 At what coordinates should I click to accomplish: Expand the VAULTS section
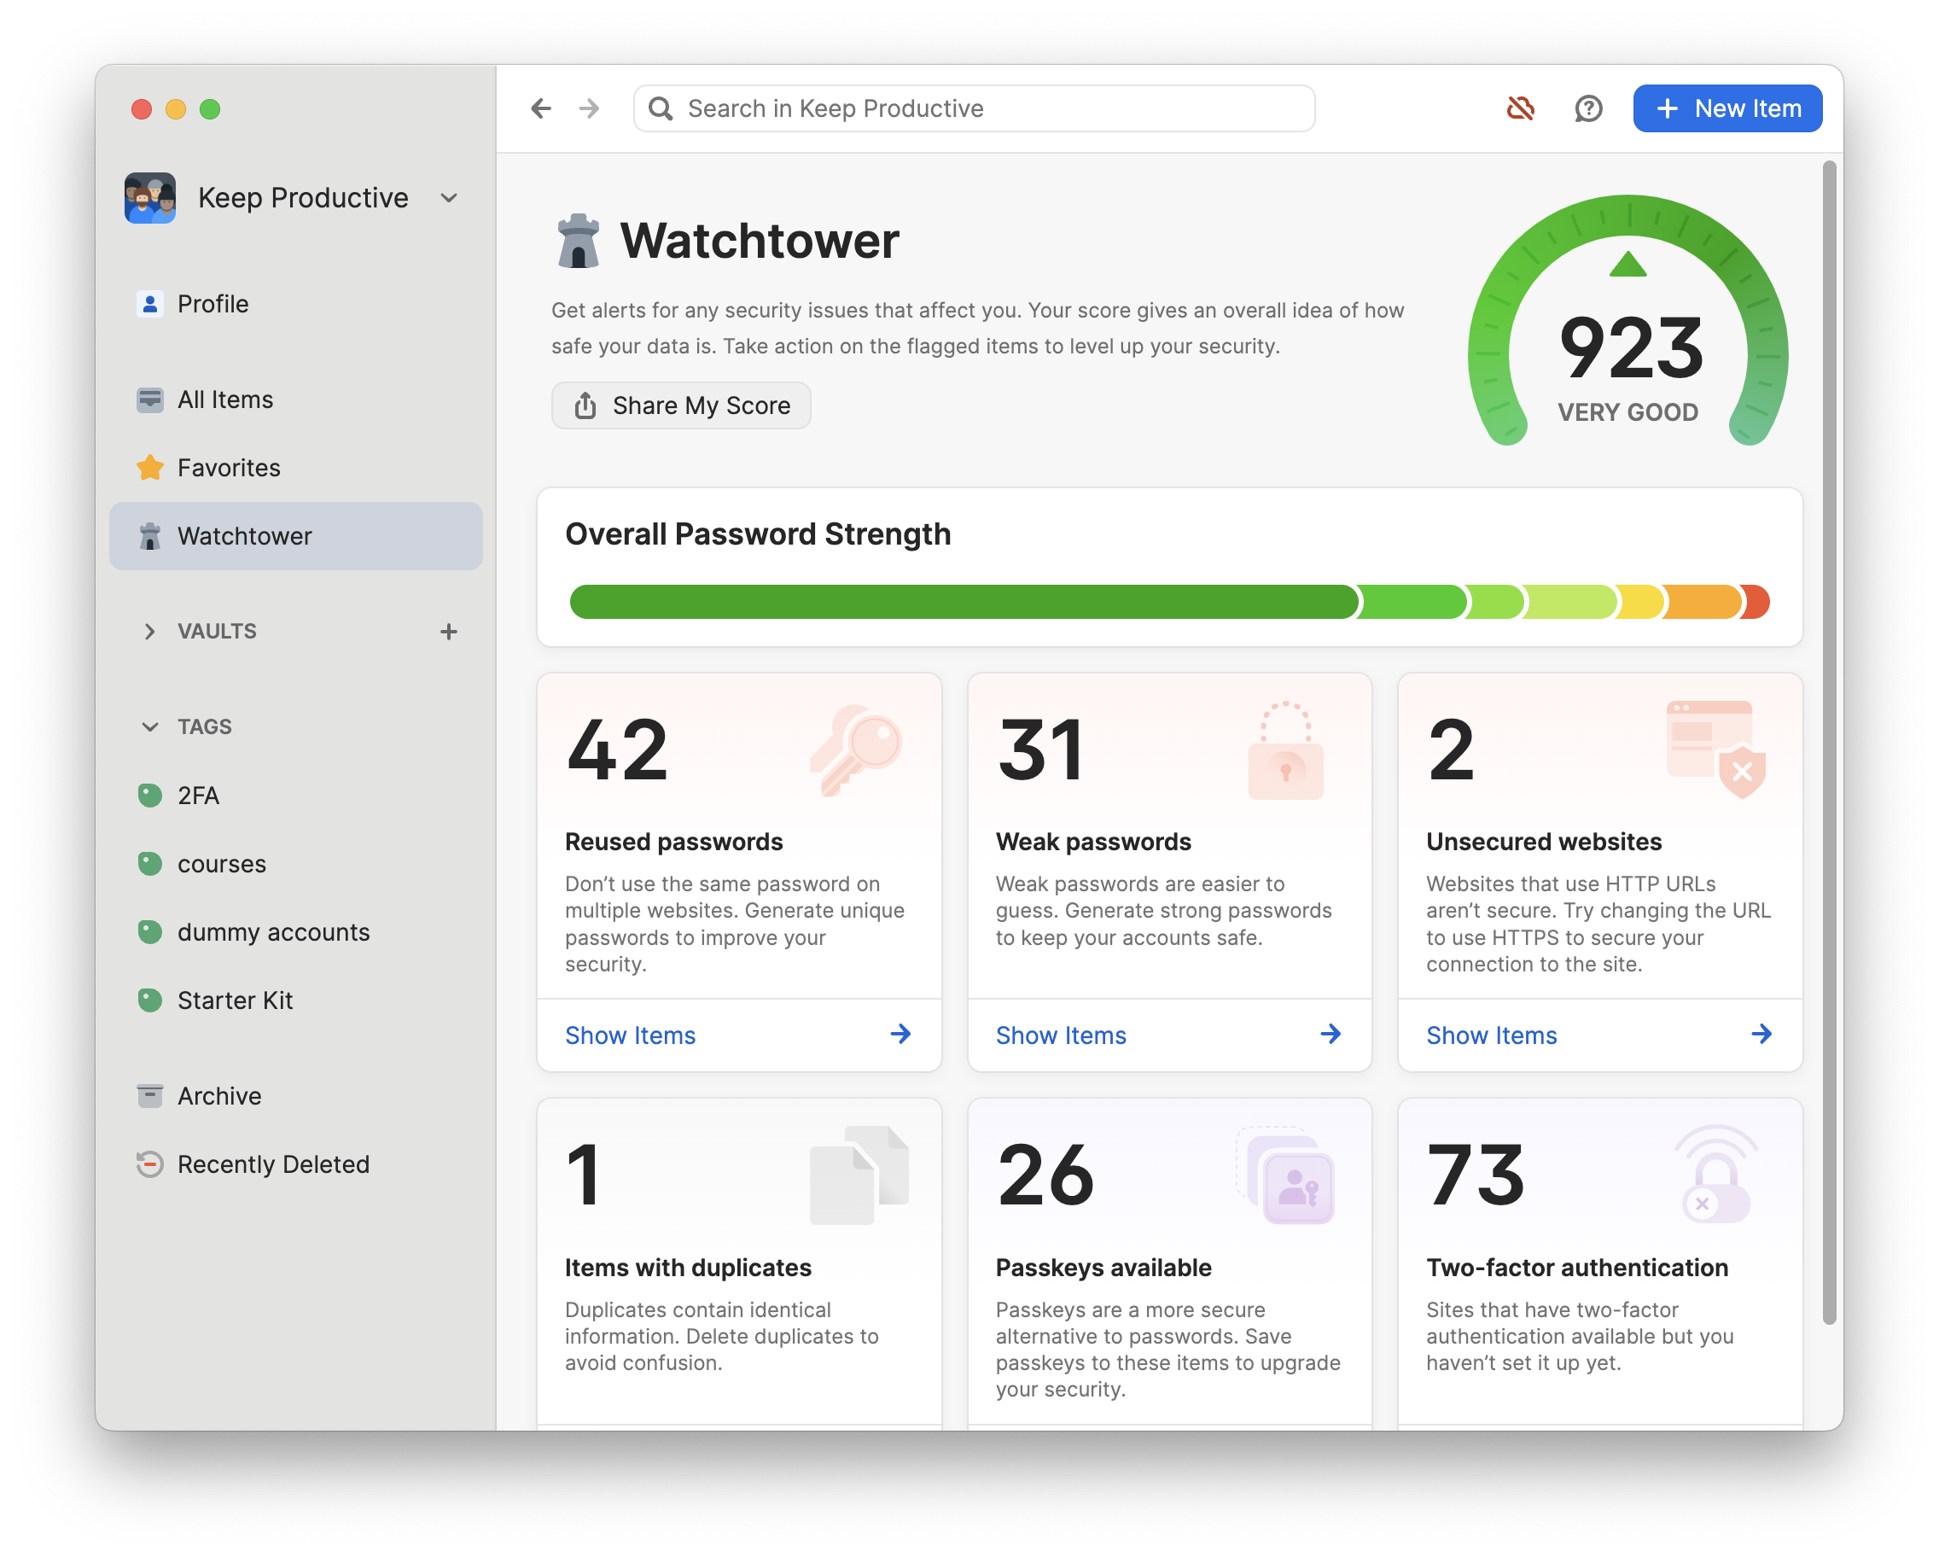150,631
